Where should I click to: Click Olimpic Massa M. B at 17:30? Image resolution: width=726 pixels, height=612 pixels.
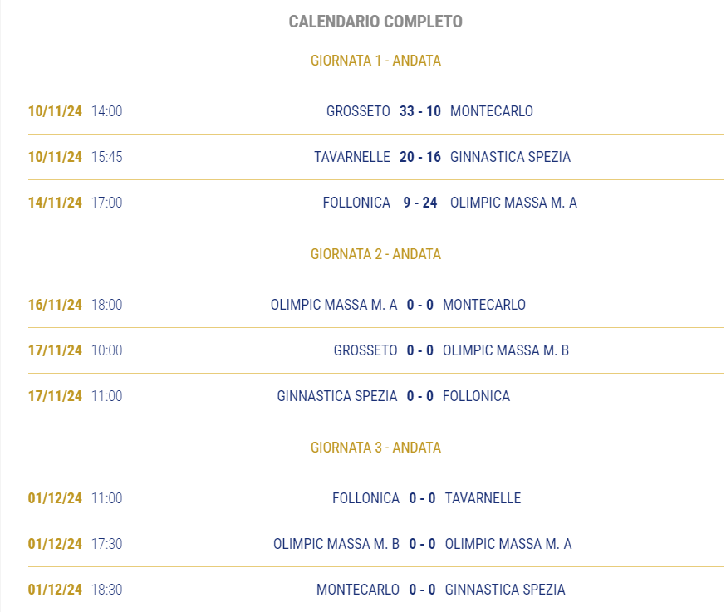[336, 544]
